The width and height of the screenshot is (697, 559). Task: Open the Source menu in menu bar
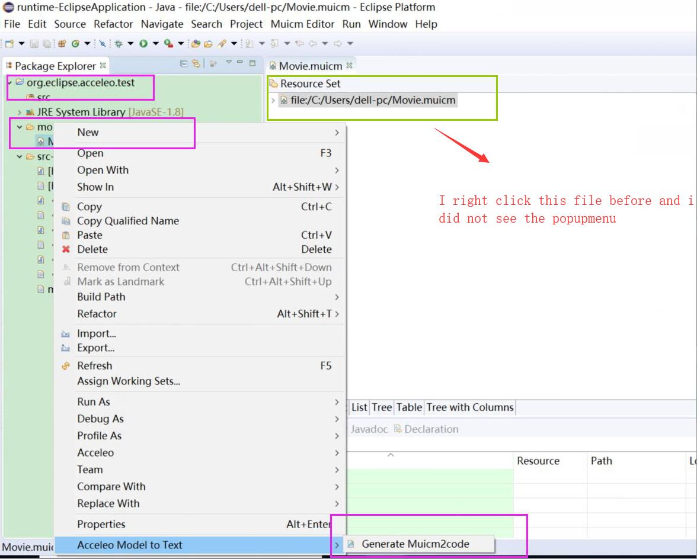pyautogui.click(x=70, y=24)
